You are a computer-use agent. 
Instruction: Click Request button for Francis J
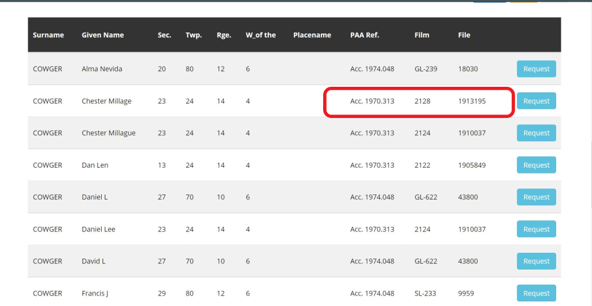pyautogui.click(x=536, y=293)
